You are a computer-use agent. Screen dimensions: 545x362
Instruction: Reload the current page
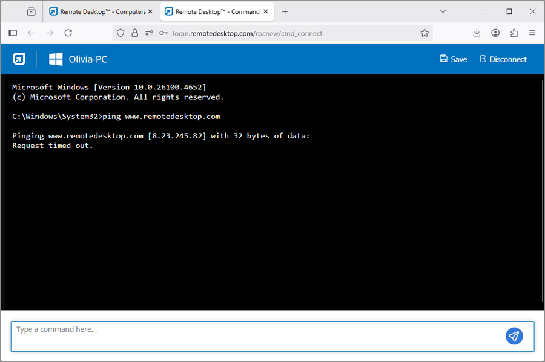(x=68, y=33)
